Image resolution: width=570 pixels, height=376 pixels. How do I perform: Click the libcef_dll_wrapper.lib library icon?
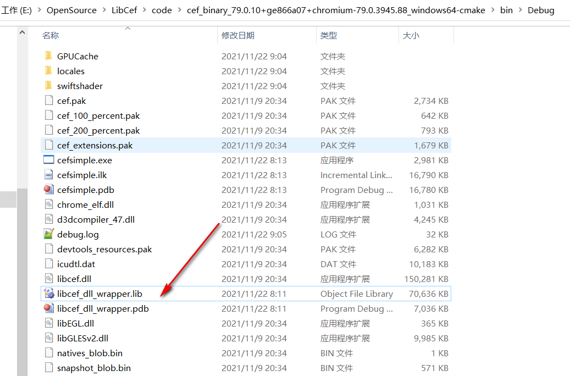point(49,294)
